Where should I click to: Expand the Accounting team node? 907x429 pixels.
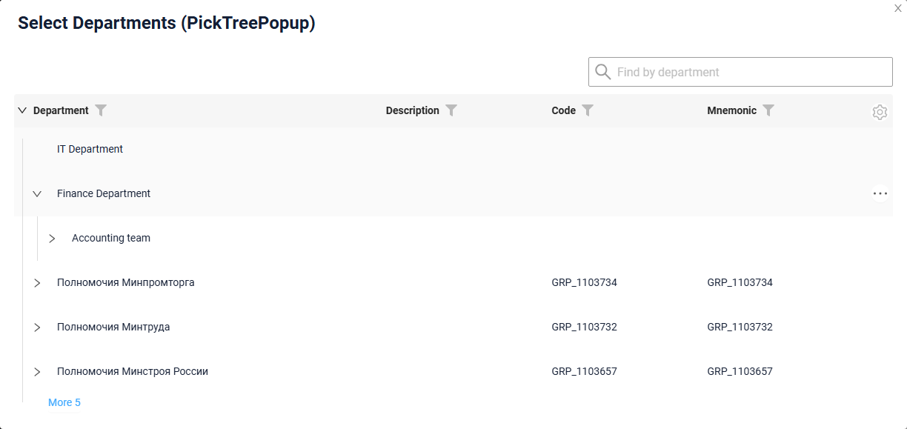click(x=52, y=238)
